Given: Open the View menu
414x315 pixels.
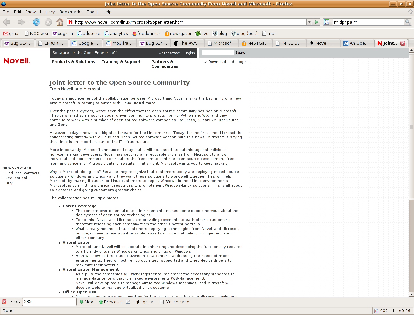Looking at the screenshot, I should [x=31, y=12].
